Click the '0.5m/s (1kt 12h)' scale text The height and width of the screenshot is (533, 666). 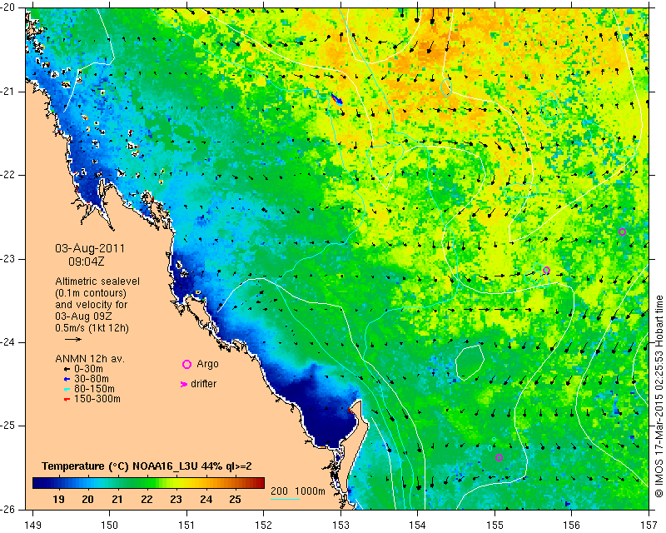coord(92,328)
